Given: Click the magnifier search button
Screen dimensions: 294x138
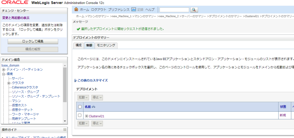Looking at the screenshot, I should coord(194,10).
